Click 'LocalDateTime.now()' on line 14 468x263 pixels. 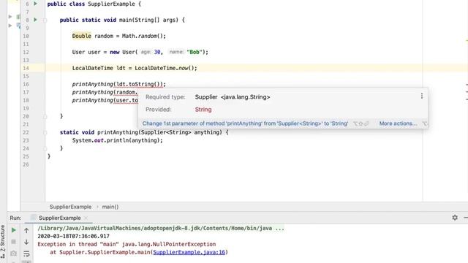pos(165,68)
